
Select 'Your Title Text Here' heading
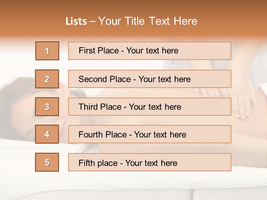[x=148, y=21]
